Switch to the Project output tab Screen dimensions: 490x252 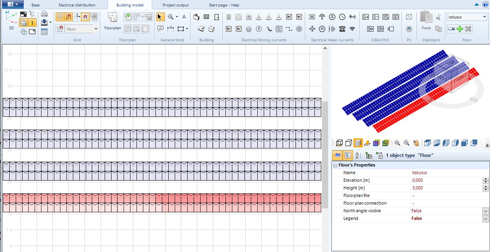click(176, 5)
